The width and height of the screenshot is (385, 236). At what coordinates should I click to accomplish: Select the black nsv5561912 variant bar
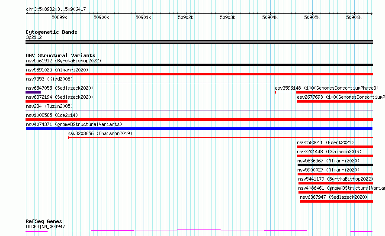click(x=199, y=65)
